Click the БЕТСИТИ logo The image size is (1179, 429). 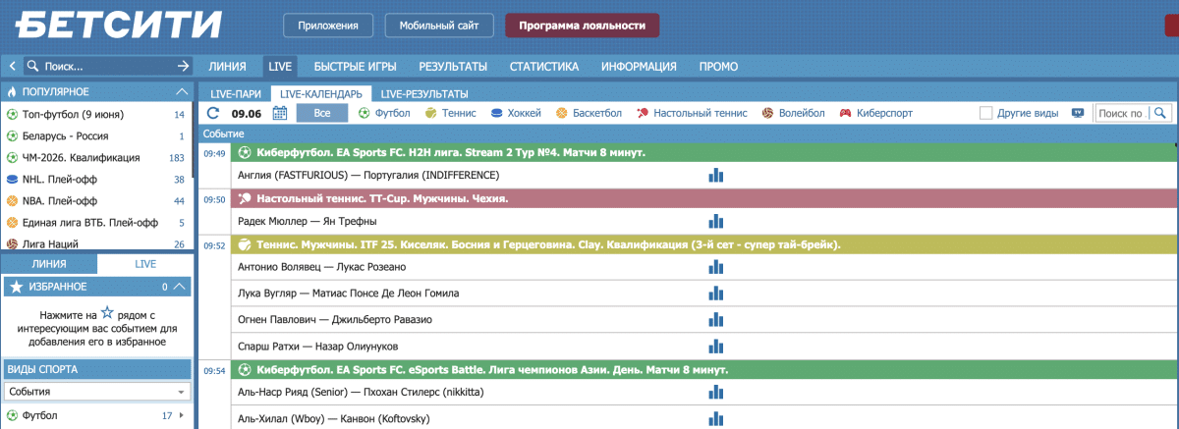pos(120,25)
